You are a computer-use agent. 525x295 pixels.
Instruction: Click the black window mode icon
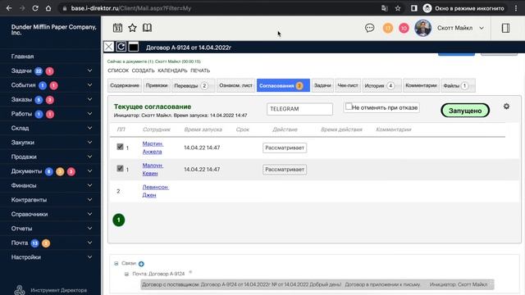(133, 47)
